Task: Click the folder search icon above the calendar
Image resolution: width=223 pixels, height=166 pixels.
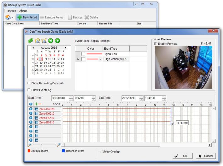Action: pos(37,40)
